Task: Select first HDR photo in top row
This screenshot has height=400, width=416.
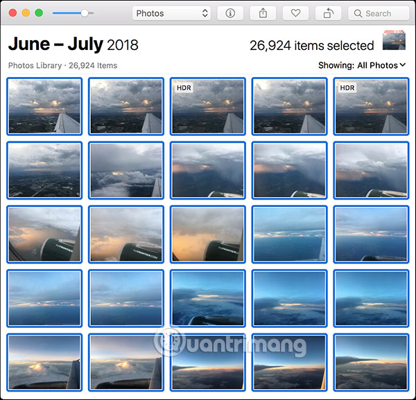Action: point(208,106)
